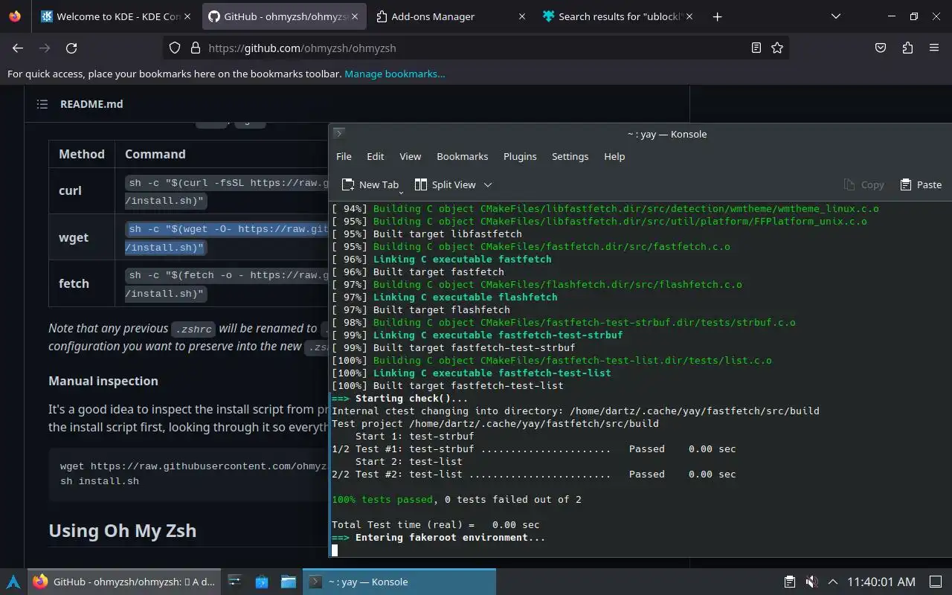Click Show Desktop button at taskbar end
This screenshot has width=952, height=595.
pyautogui.click(x=935, y=582)
